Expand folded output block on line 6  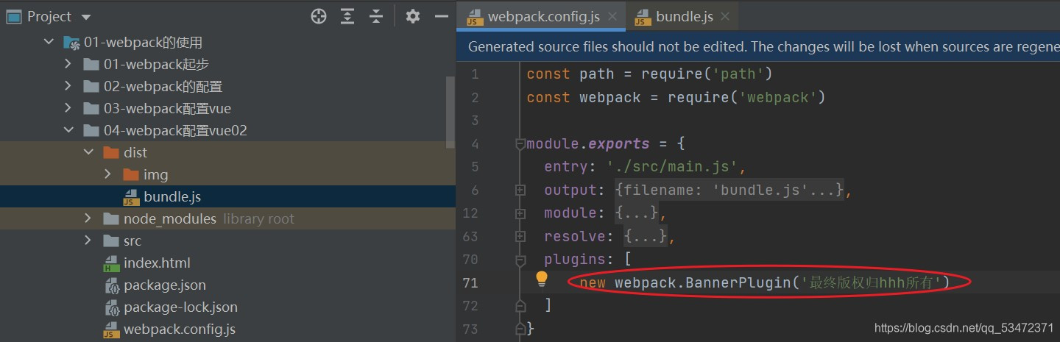tap(520, 190)
